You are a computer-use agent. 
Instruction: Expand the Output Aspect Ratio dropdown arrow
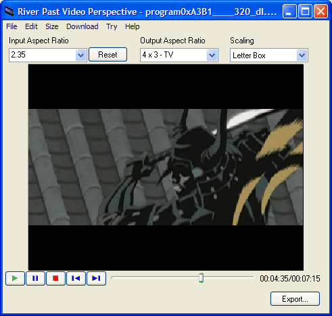tap(212, 55)
